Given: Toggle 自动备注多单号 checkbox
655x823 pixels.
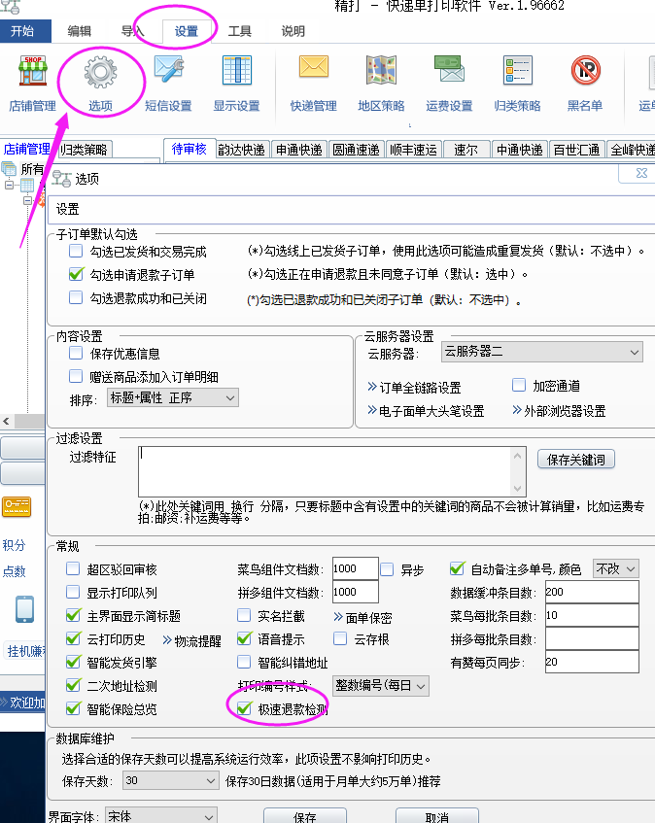Looking at the screenshot, I should click(x=457, y=568).
